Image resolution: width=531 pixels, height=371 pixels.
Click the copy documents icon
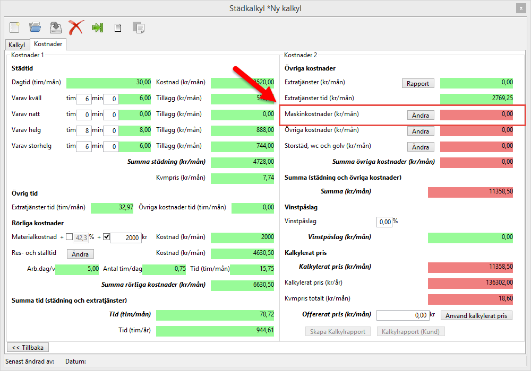(x=139, y=28)
